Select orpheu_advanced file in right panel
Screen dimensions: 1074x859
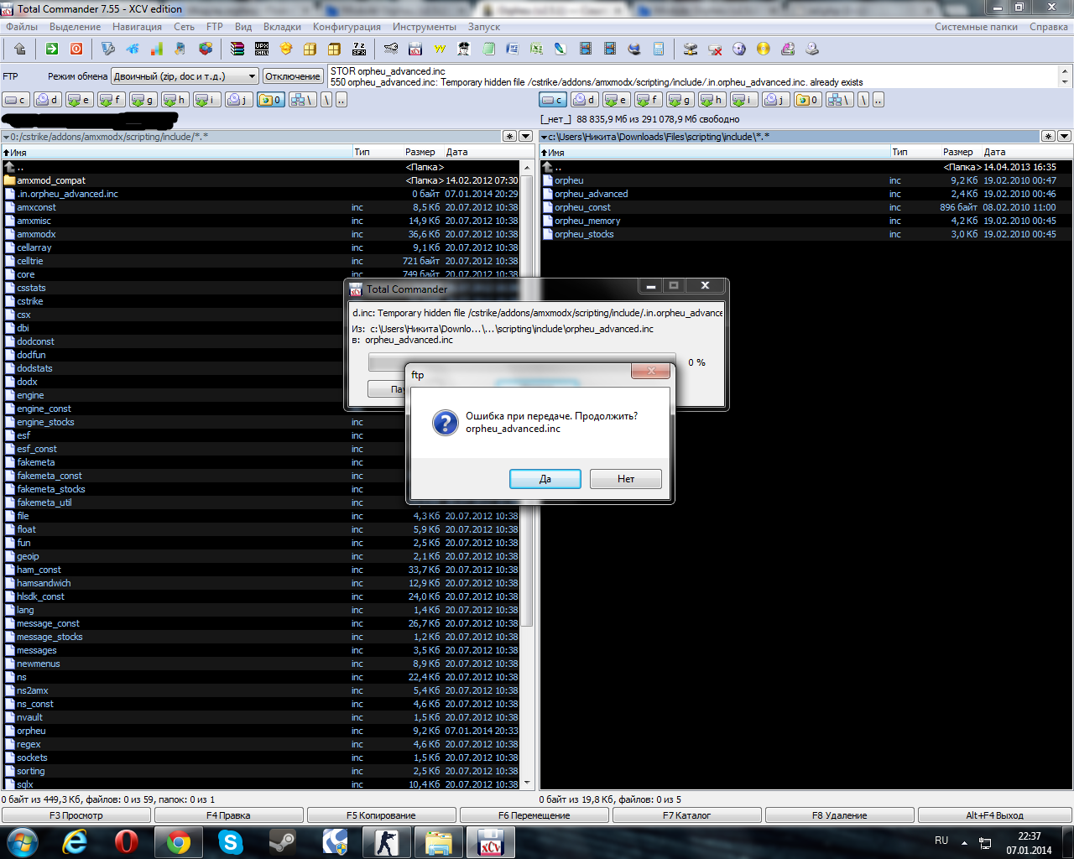[805, 194]
